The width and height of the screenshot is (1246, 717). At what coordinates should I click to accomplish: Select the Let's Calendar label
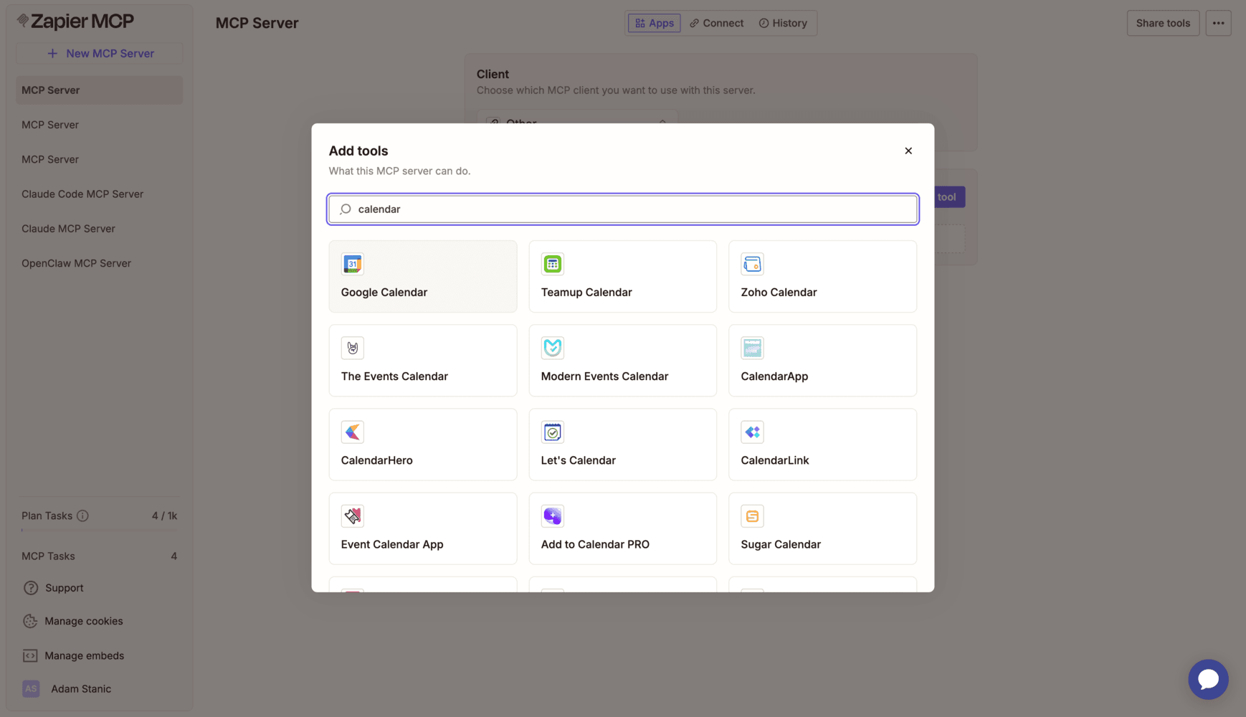tap(579, 460)
